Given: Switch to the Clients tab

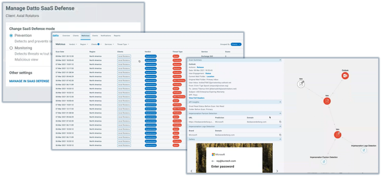Looking at the screenshot, I should tap(76, 36).
